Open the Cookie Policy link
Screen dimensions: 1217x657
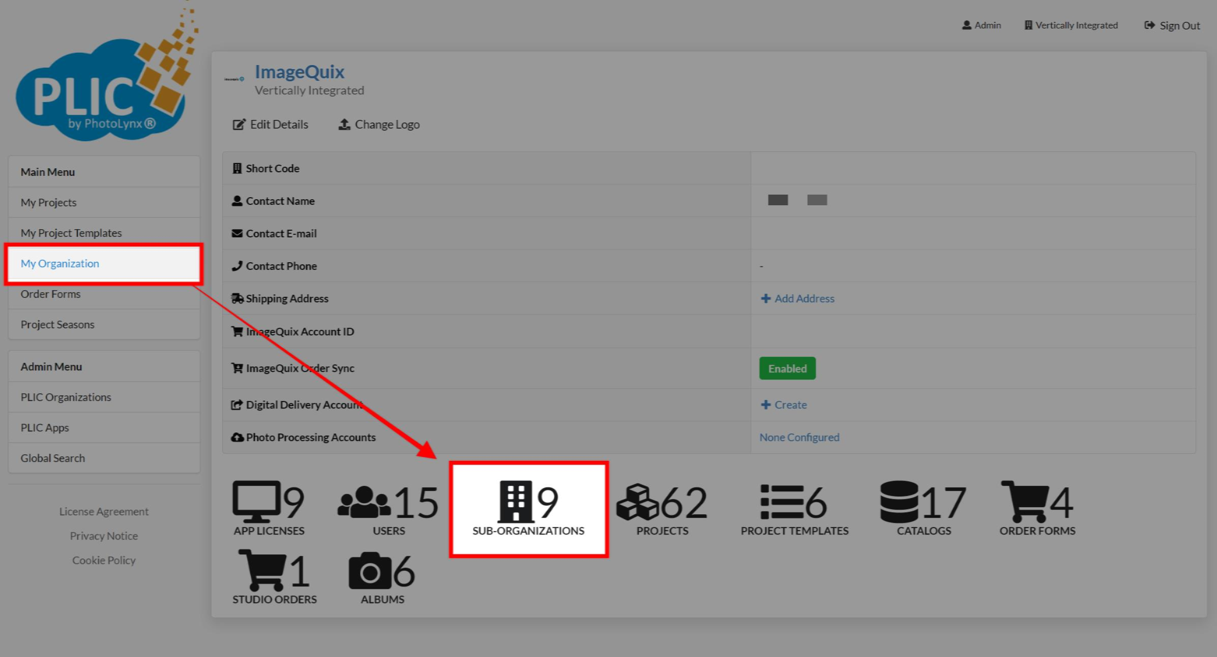[104, 560]
